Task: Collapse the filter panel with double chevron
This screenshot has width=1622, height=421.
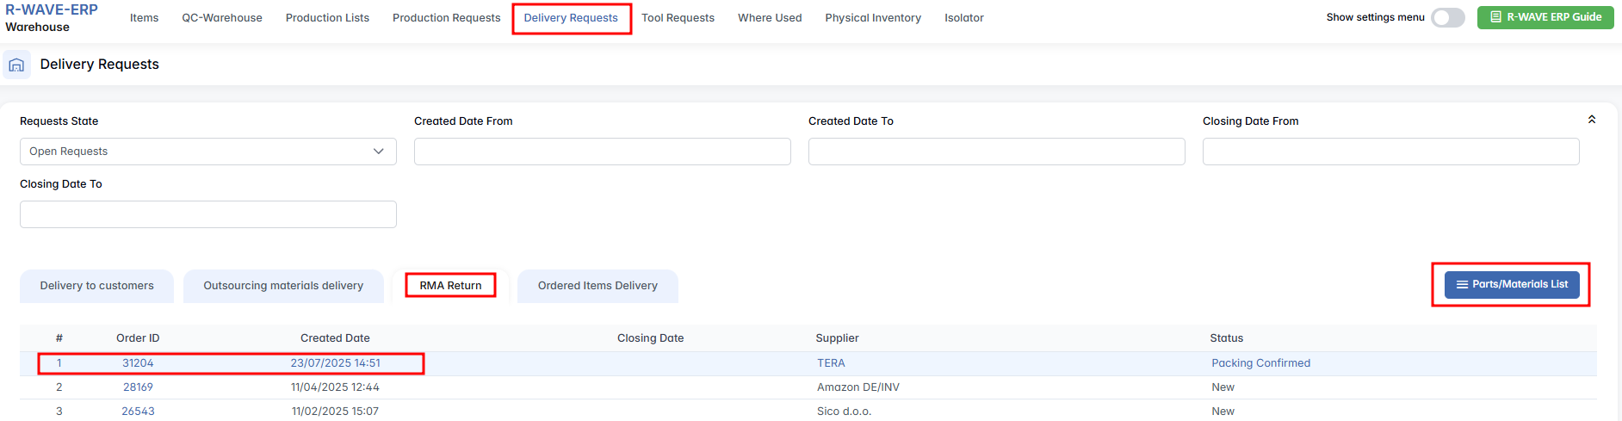Action: (1592, 120)
